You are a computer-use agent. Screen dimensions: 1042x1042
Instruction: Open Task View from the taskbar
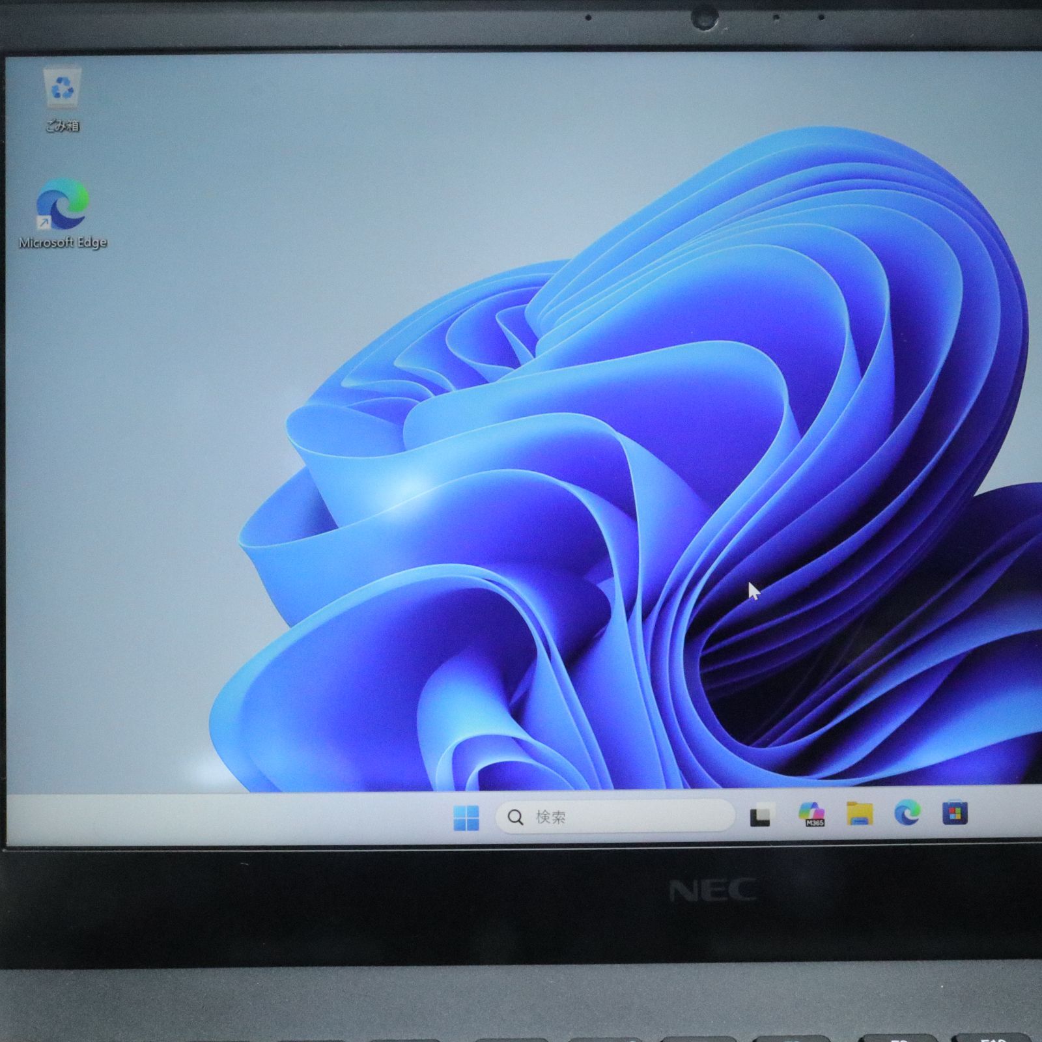click(760, 817)
